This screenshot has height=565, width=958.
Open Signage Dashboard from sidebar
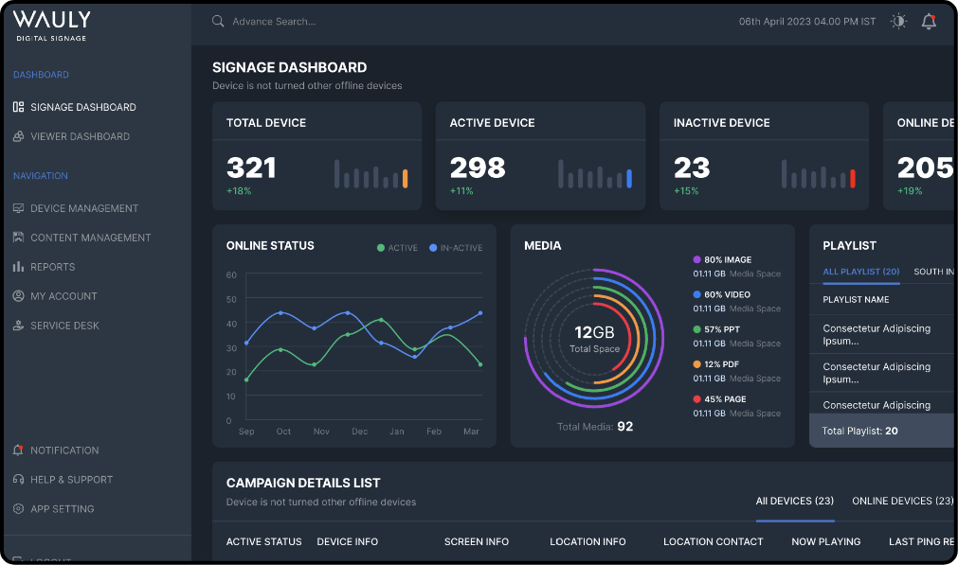click(x=83, y=107)
